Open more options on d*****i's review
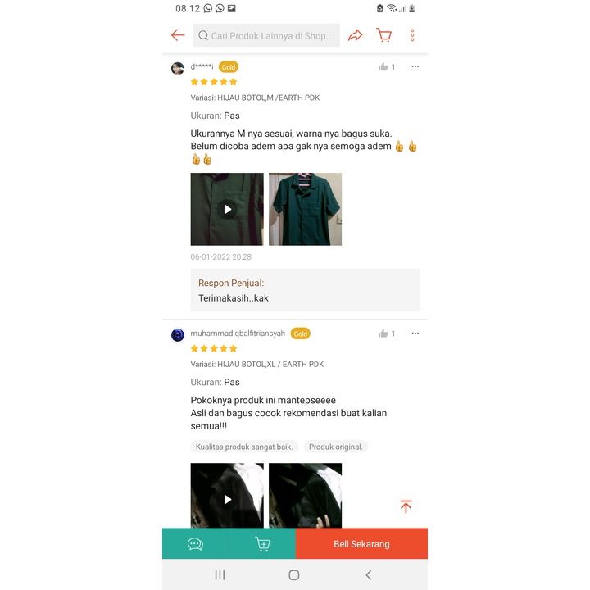 click(x=415, y=66)
